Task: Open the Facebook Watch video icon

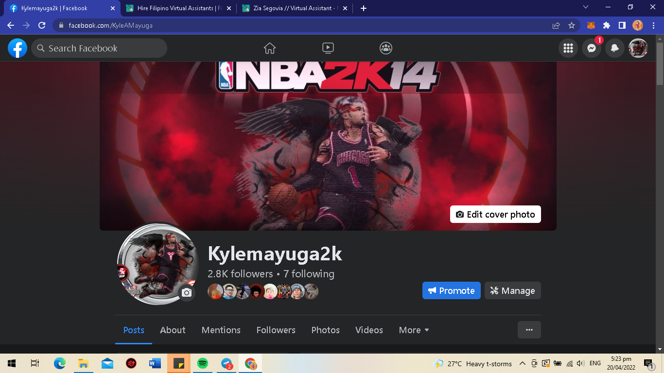Action: coord(328,48)
